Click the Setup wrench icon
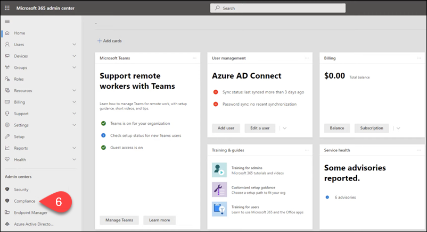 7,136
